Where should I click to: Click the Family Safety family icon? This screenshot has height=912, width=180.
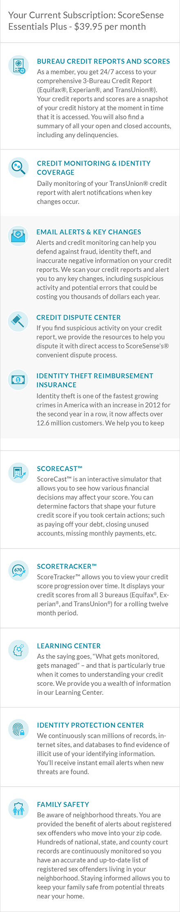click(18, 809)
